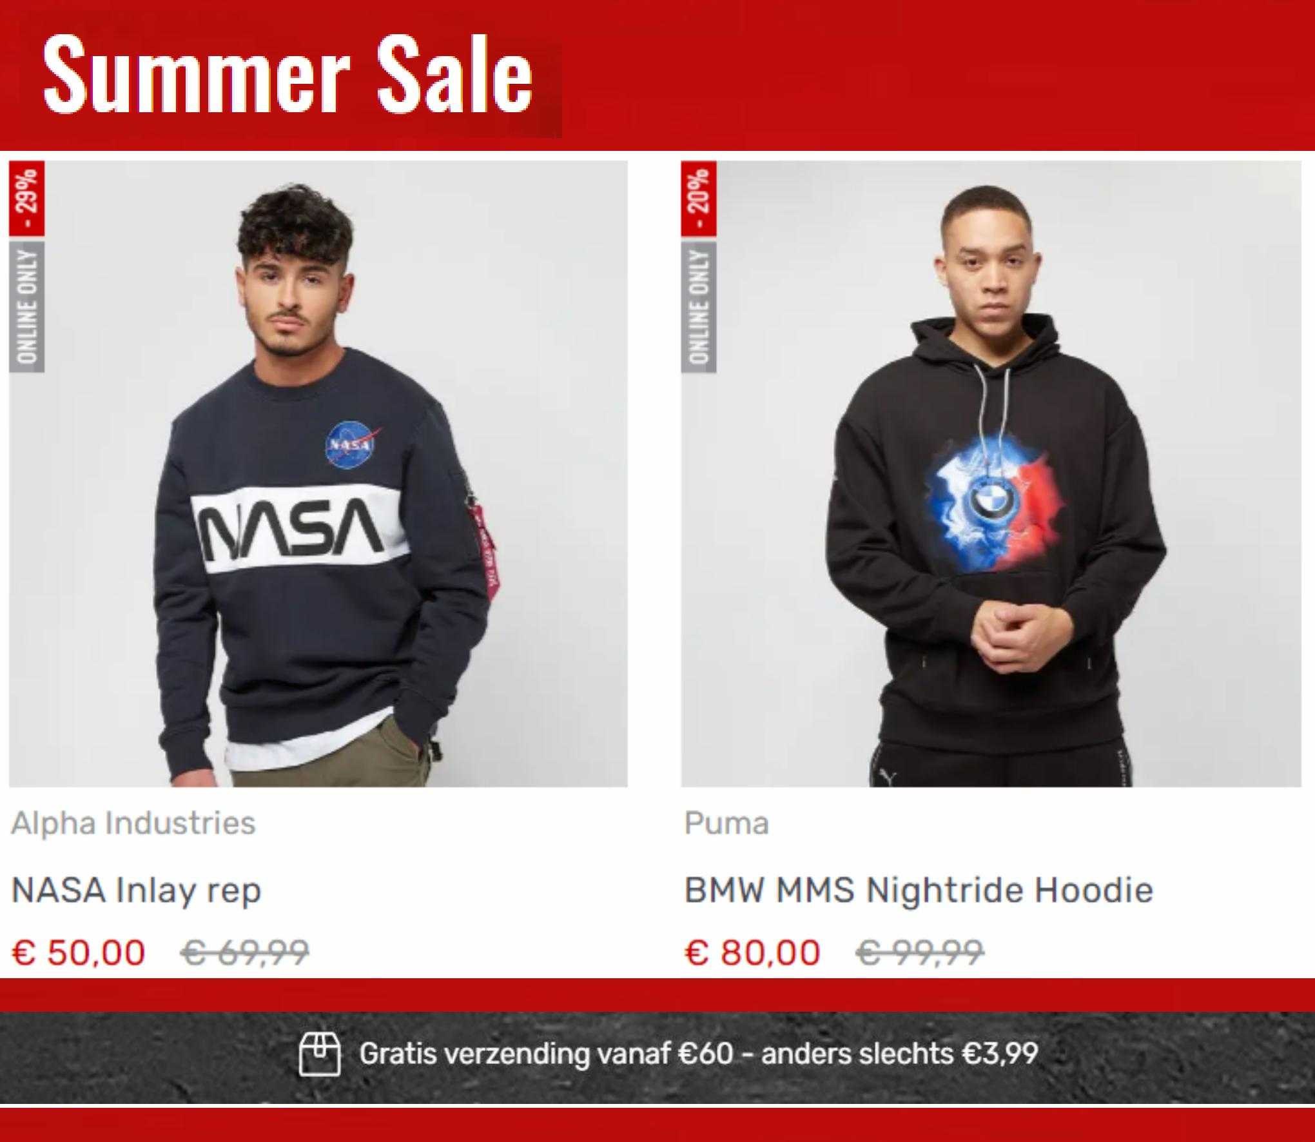Click the -29% discount badge
Image resolution: width=1315 pixels, height=1142 pixels.
pyautogui.click(x=27, y=199)
